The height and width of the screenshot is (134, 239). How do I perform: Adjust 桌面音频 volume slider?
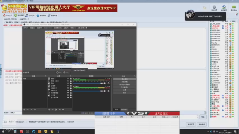(88, 91)
